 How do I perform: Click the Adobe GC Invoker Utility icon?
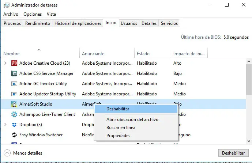[14, 84]
